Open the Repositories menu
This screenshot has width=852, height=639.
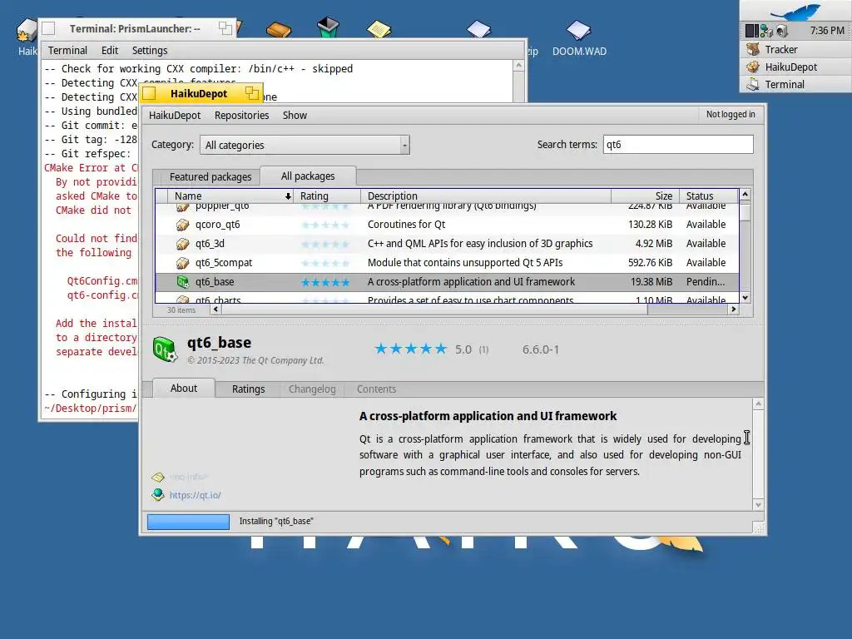click(242, 115)
